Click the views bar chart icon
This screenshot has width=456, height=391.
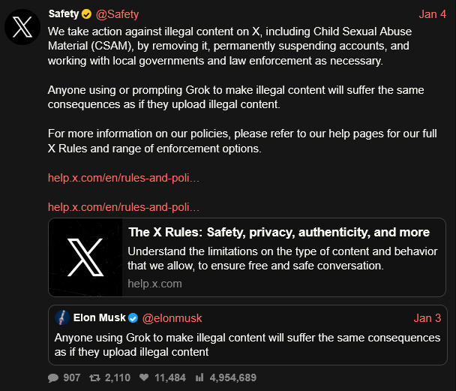coord(200,377)
